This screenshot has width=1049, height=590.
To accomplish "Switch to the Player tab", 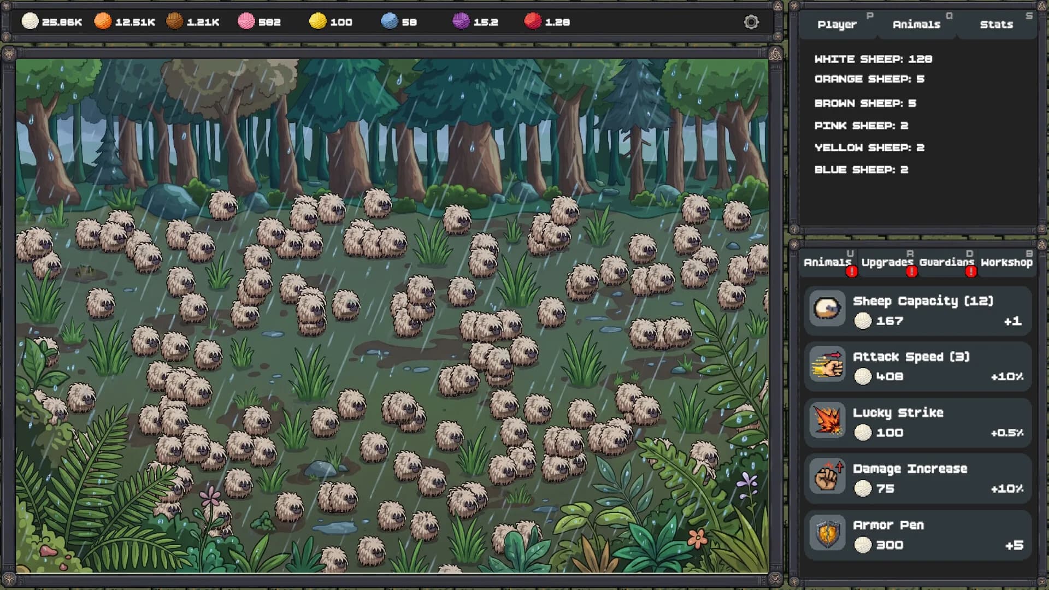I will pyautogui.click(x=837, y=25).
